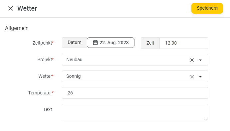Focus the Temperatur field containing 26

pos(135,93)
